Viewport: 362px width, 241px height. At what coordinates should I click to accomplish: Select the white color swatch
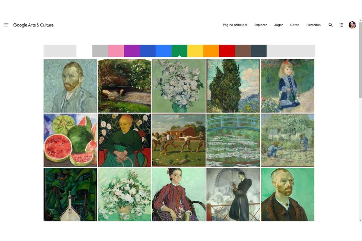click(x=84, y=51)
